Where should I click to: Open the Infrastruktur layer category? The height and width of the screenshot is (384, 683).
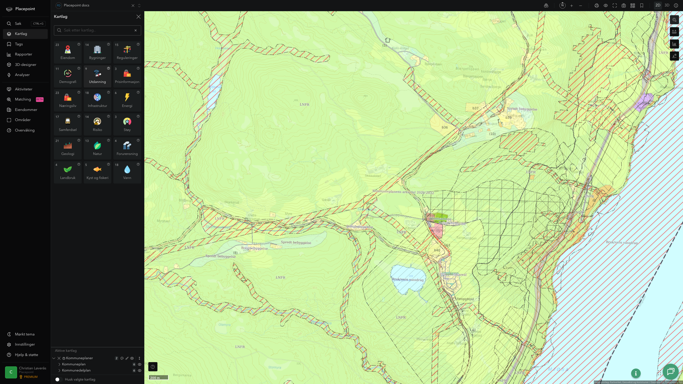(x=97, y=100)
